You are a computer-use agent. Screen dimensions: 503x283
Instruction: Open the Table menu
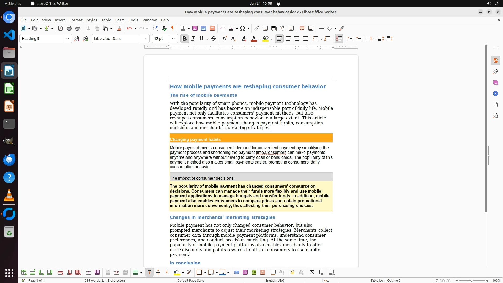click(106, 20)
